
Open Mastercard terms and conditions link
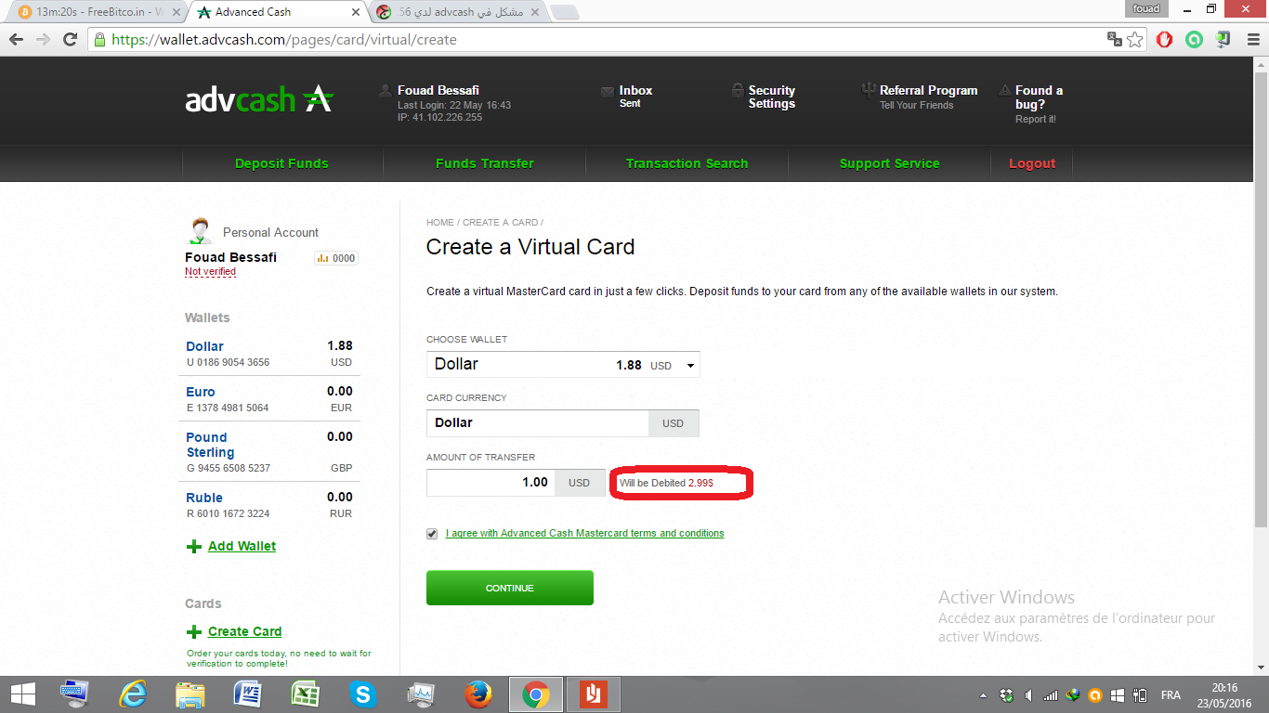[585, 534]
